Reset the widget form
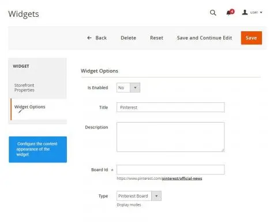This screenshot has width=277, height=222. (x=156, y=38)
